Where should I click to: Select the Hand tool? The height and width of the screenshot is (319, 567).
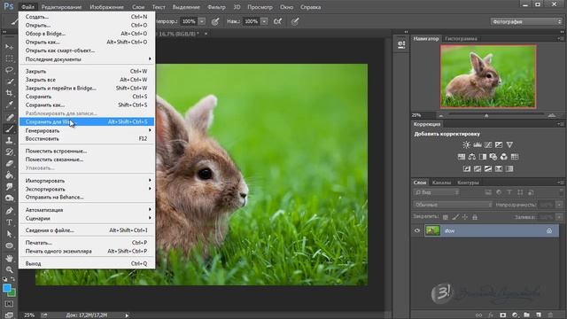[9, 258]
